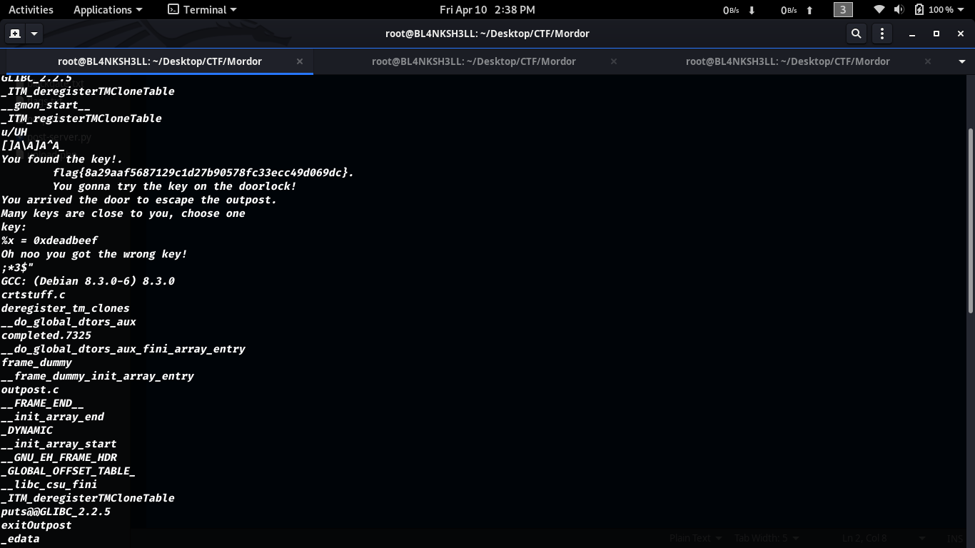Click the Wi-Fi network icon
Screen dimensions: 975x548
pyautogui.click(x=879, y=10)
